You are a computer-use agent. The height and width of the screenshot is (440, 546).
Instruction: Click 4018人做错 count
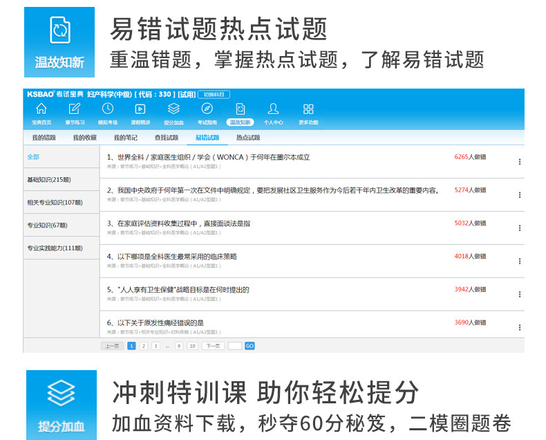click(x=470, y=256)
